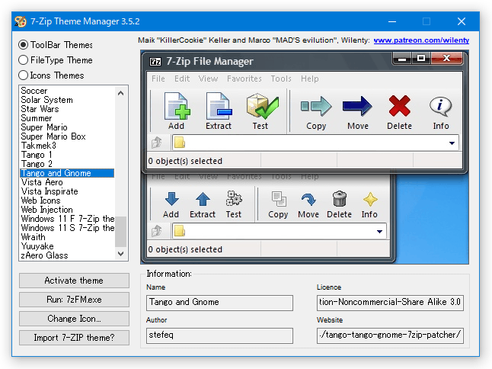Click the up-folder icon in upper preview address bar
Viewport: 492px width, 369px height.
pyautogui.click(x=157, y=143)
